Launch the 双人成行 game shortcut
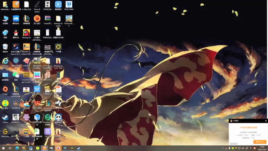 click(x=37, y=20)
